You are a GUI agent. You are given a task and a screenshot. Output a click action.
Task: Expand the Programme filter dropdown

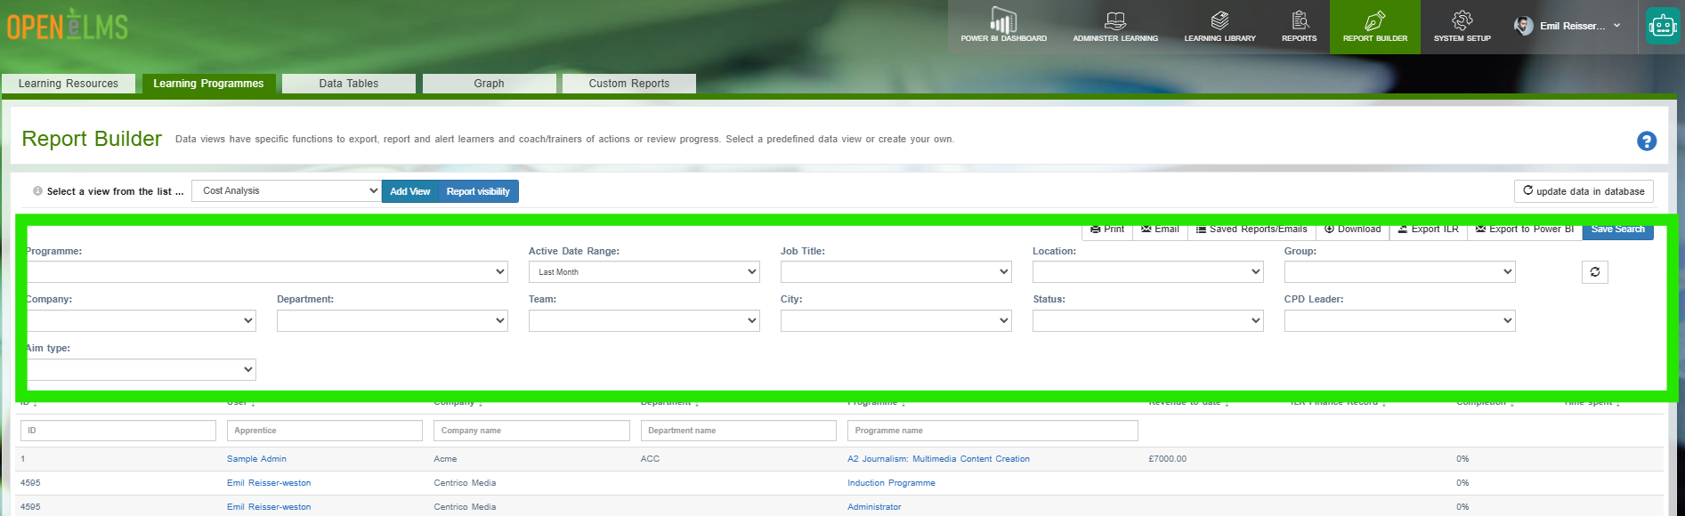[x=267, y=272]
